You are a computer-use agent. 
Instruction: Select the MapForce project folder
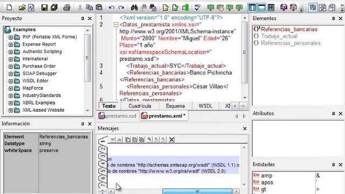pyautogui.click(x=33, y=88)
